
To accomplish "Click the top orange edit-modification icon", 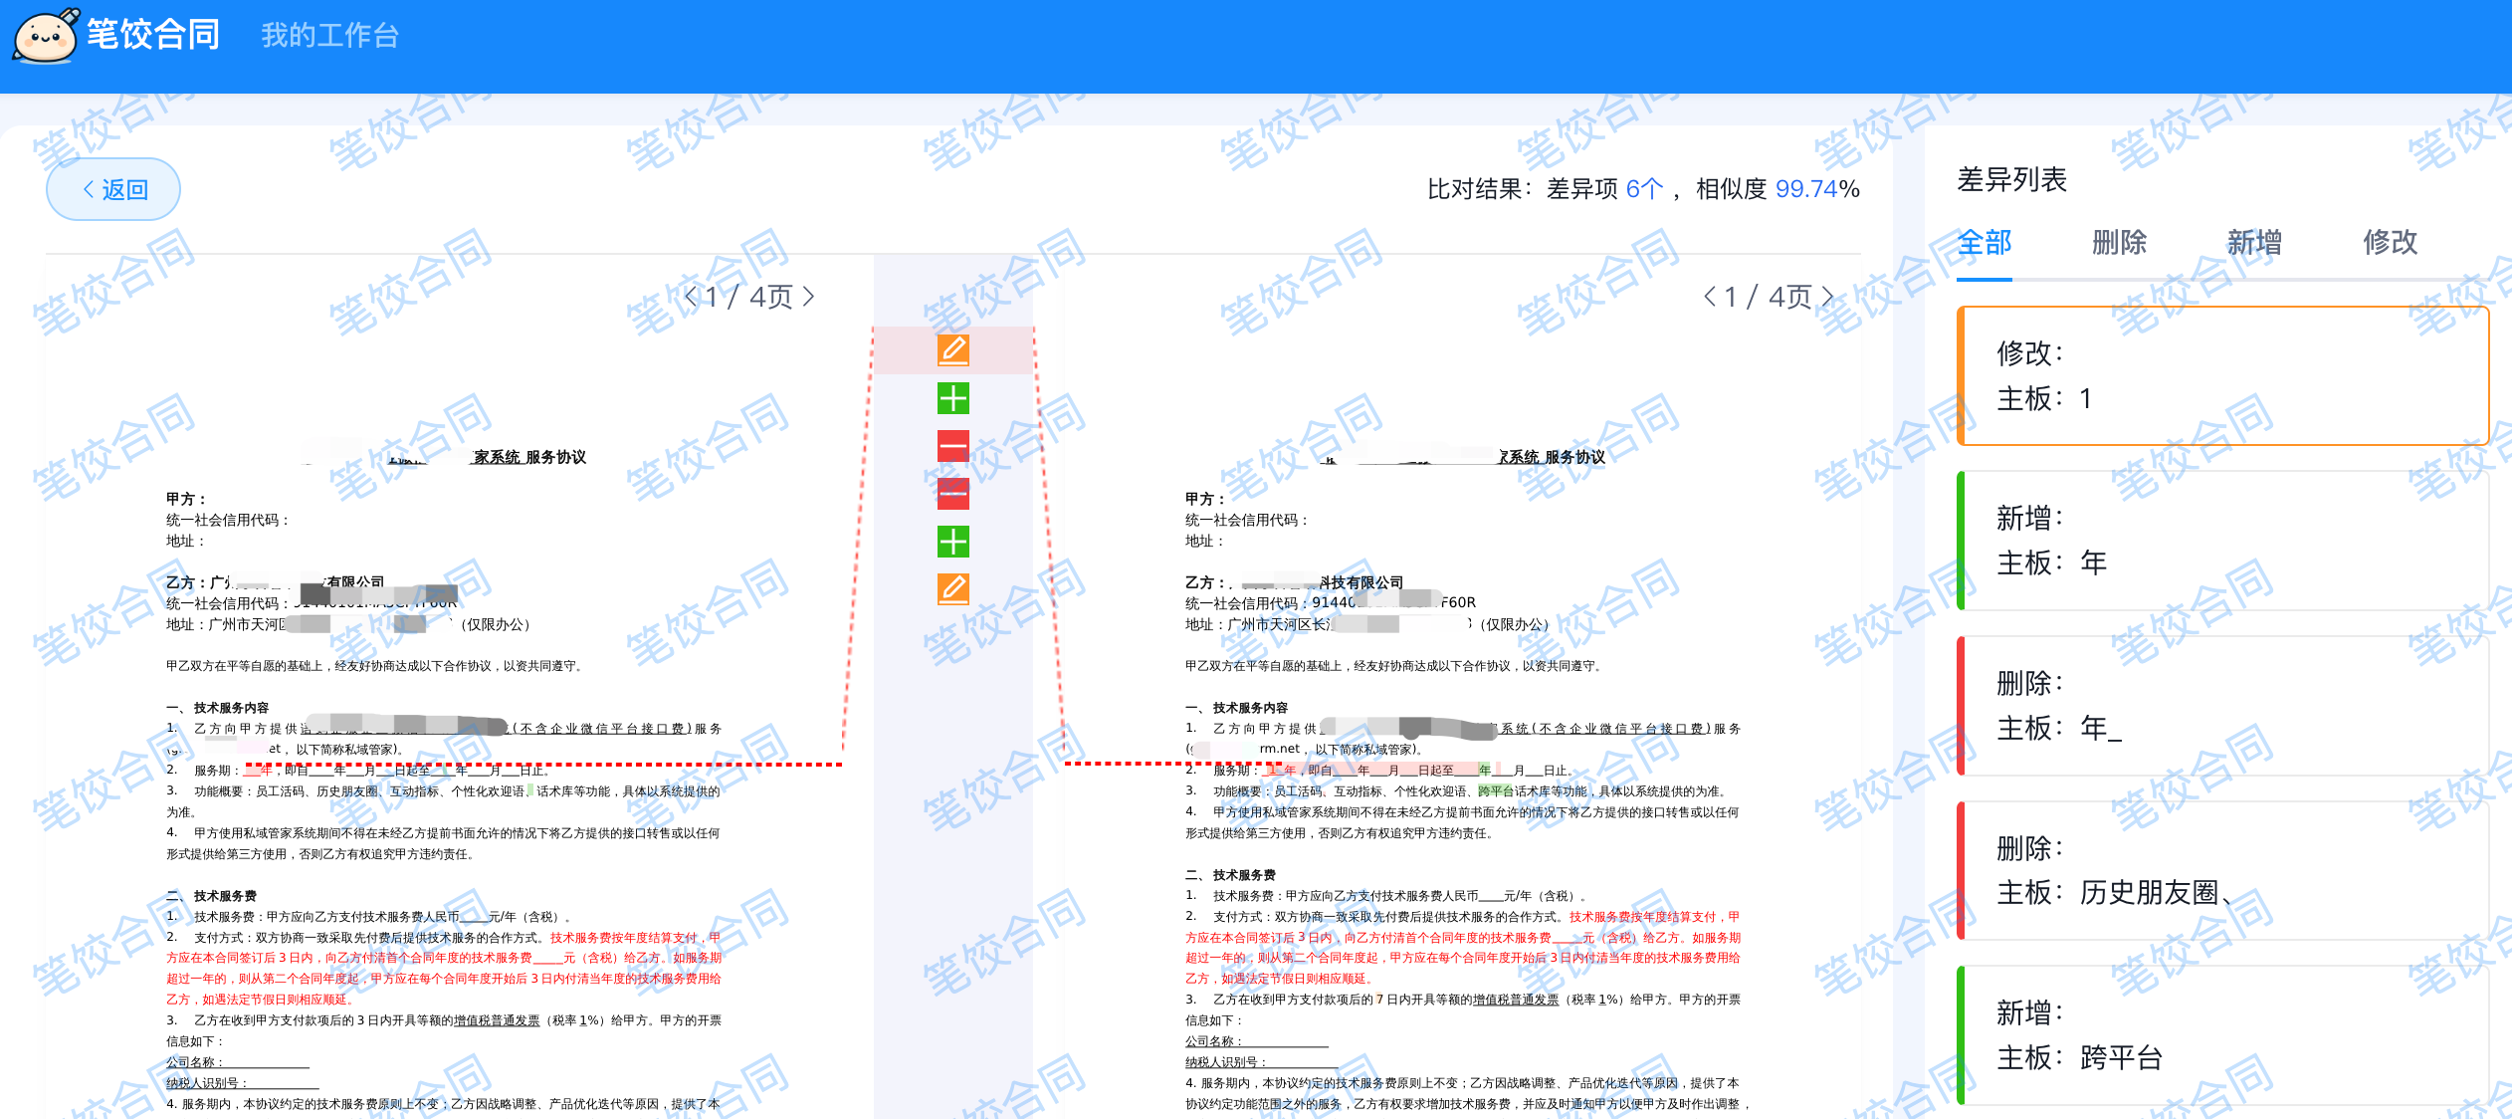I will (x=952, y=350).
